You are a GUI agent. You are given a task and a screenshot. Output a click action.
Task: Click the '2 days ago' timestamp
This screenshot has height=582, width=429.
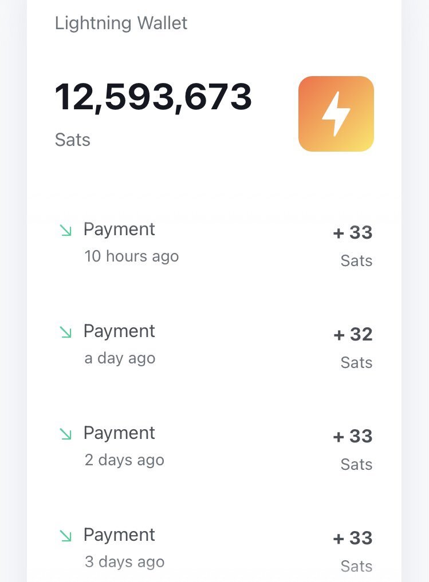[x=124, y=460]
